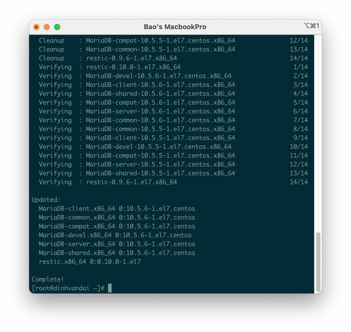Click the Complete! status line
The width and height of the screenshot is (351, 332).
pos(48,279)
